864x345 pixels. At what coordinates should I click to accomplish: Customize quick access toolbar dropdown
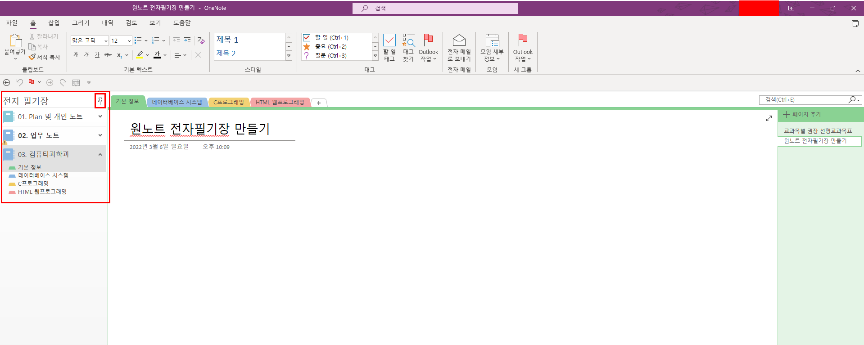point(89,82)
